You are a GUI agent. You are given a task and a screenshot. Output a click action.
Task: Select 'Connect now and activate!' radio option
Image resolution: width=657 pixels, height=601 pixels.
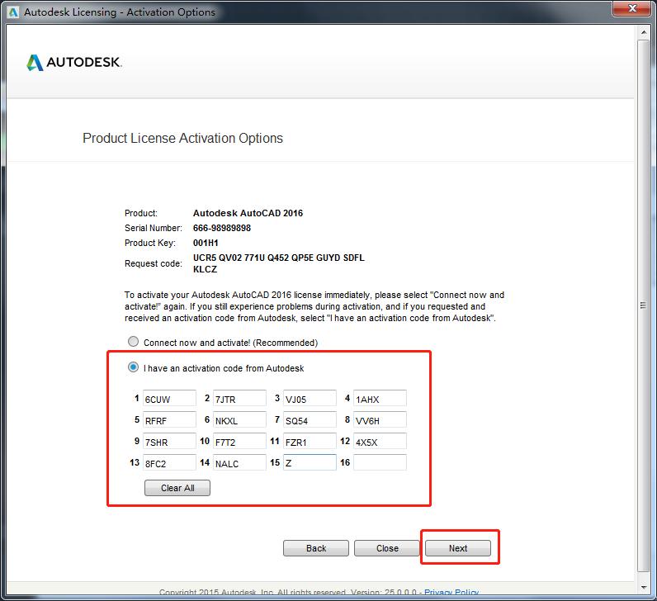point(133,342)
